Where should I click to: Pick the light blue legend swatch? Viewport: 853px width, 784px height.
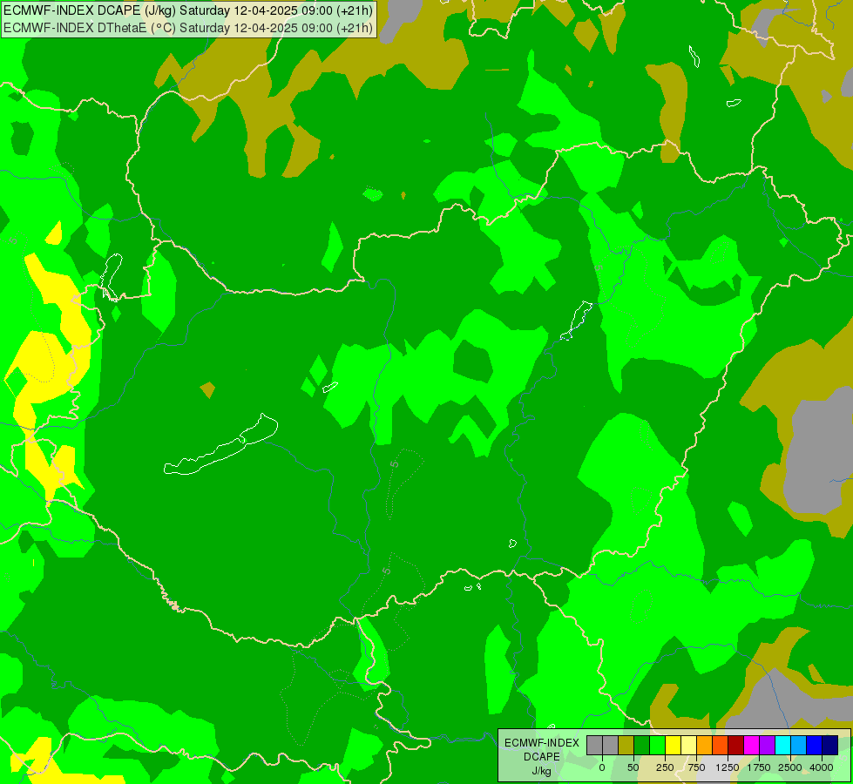pyautogui.click(x=798, y=745)
